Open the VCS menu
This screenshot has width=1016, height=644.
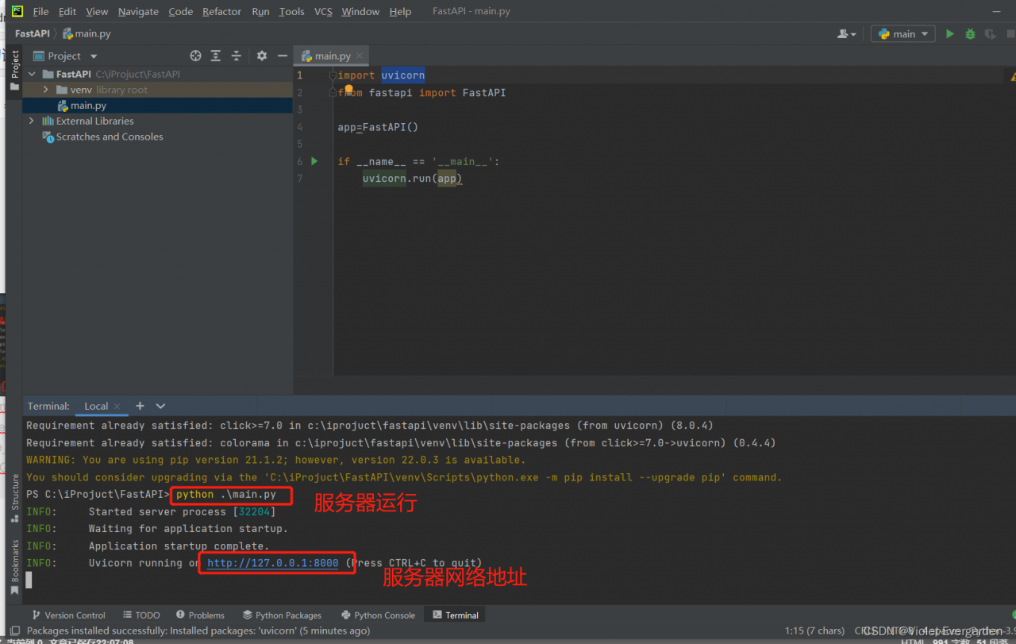pos(323,11)
